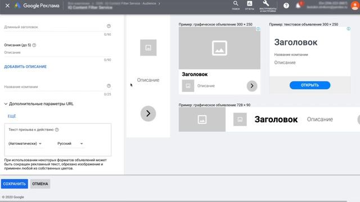Image resolution: width=360 pixels, height=202 pixels.
Task: Click the СОХРАНИТЬ button
Action: [15, 184]
